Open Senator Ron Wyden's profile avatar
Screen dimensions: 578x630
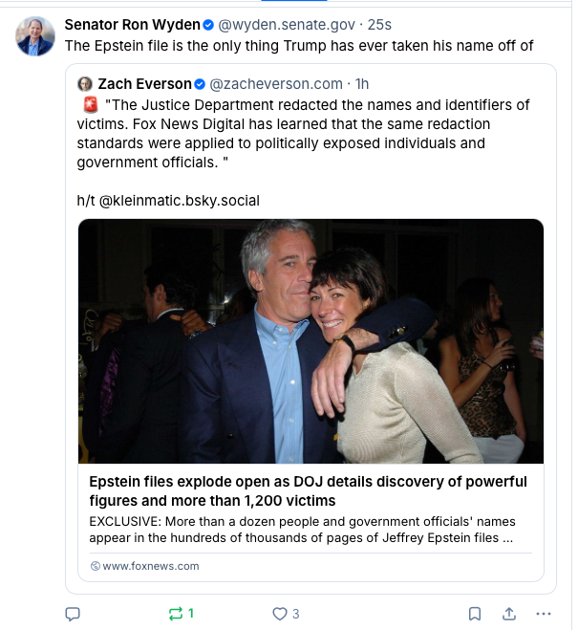tap(36, 36)
